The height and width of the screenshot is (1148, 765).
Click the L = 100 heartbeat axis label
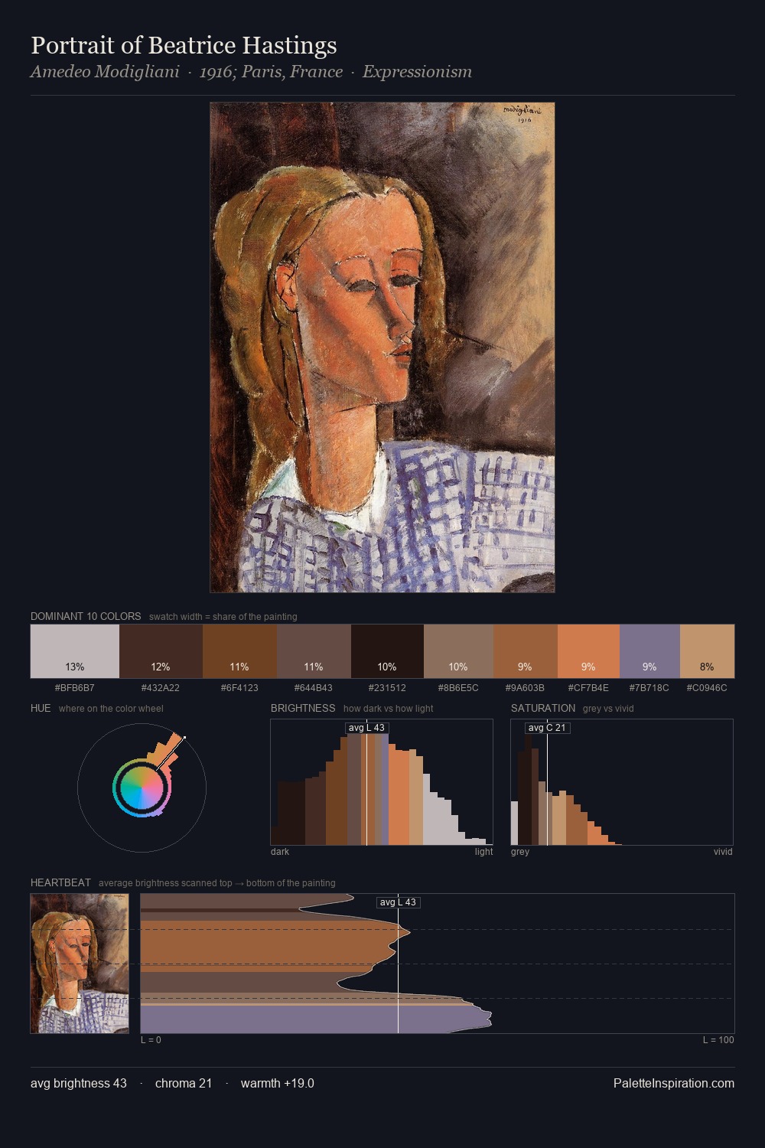click(x=718, y=1039)
